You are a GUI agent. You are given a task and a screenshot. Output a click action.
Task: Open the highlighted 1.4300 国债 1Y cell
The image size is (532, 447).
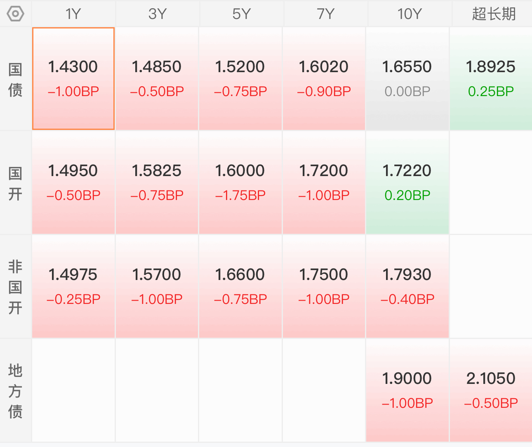pos(73,79)
